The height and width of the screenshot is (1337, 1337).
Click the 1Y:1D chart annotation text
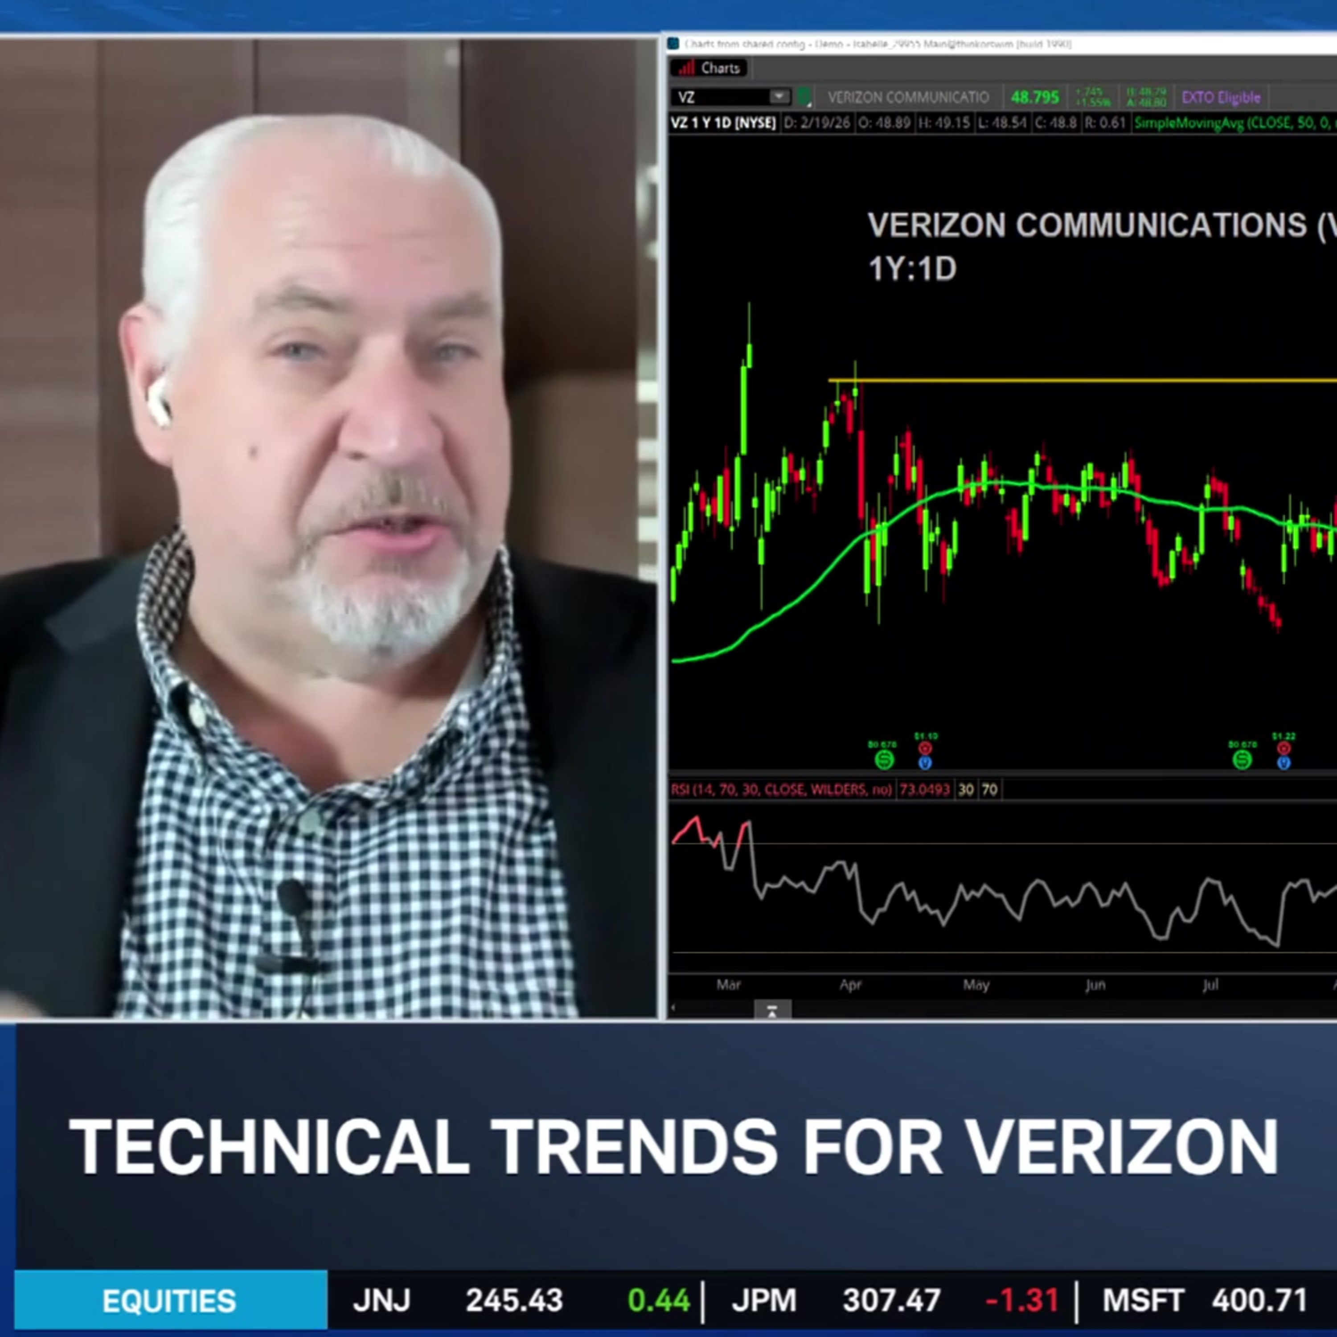(912, 268)
